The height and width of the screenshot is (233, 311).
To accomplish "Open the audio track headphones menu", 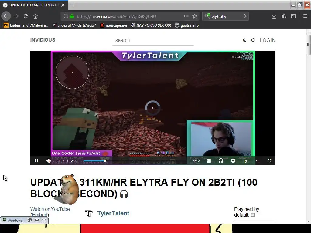I will pyautogui.click(x=220, y=161).
